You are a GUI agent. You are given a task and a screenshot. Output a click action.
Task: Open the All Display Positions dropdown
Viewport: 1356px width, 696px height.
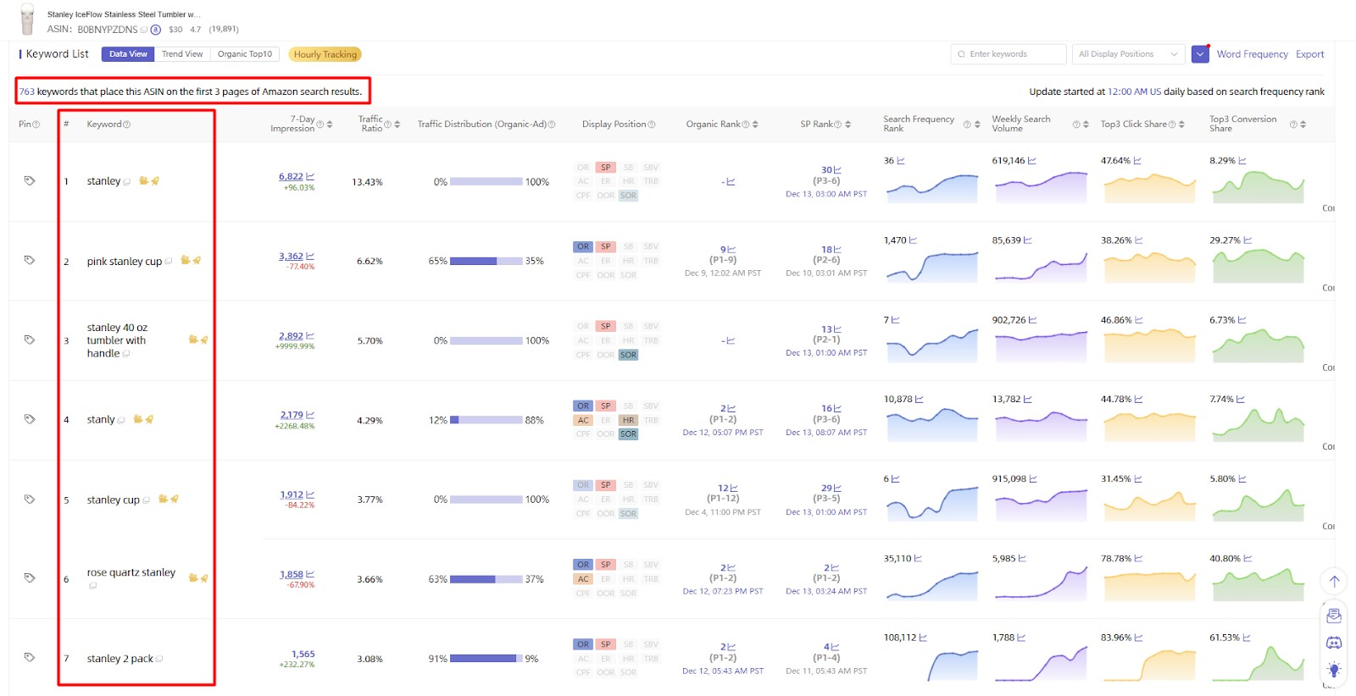[x=1128, y=54]
